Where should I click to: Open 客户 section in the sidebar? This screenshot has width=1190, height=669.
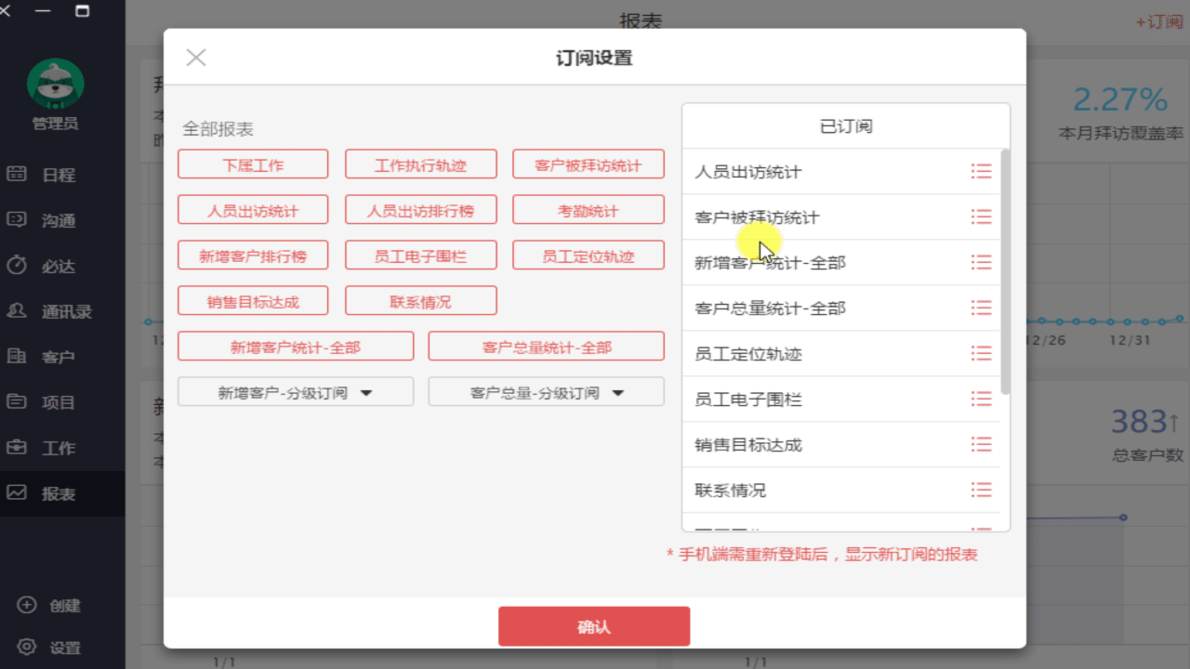pos(58,357)
